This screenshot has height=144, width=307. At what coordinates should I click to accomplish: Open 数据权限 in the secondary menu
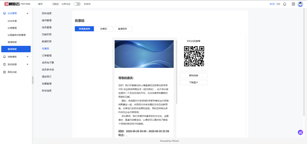coord(47,41)
